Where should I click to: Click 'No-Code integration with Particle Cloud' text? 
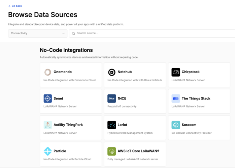67,159
